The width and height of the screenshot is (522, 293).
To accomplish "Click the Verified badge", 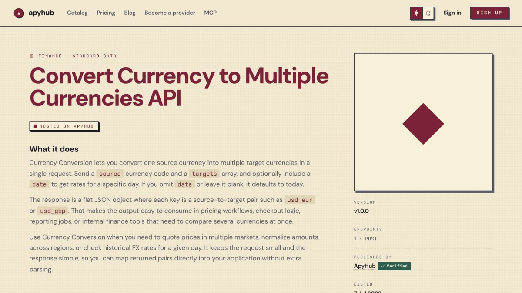I will click(394, 266).
